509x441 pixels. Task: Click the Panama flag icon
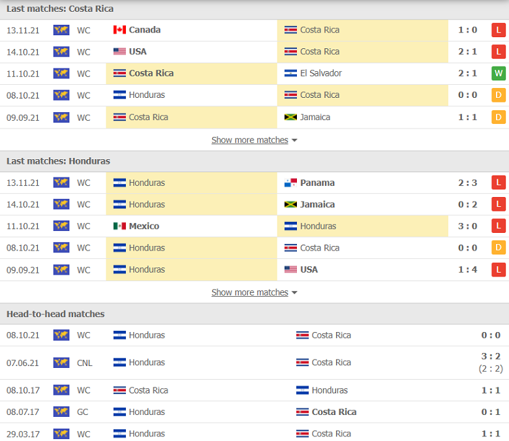[290, 183]
